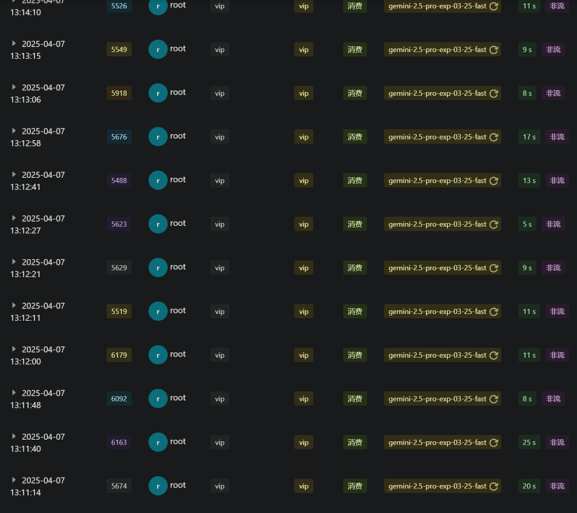This screenshot has width=577, height=513.
Task: Expand the 2025-04-07 13:13:15 log row
Action: point(14,44)
